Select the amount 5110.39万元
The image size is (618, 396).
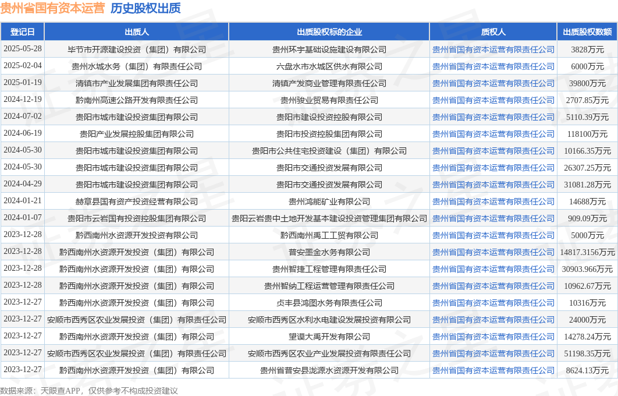click(587, 117)
